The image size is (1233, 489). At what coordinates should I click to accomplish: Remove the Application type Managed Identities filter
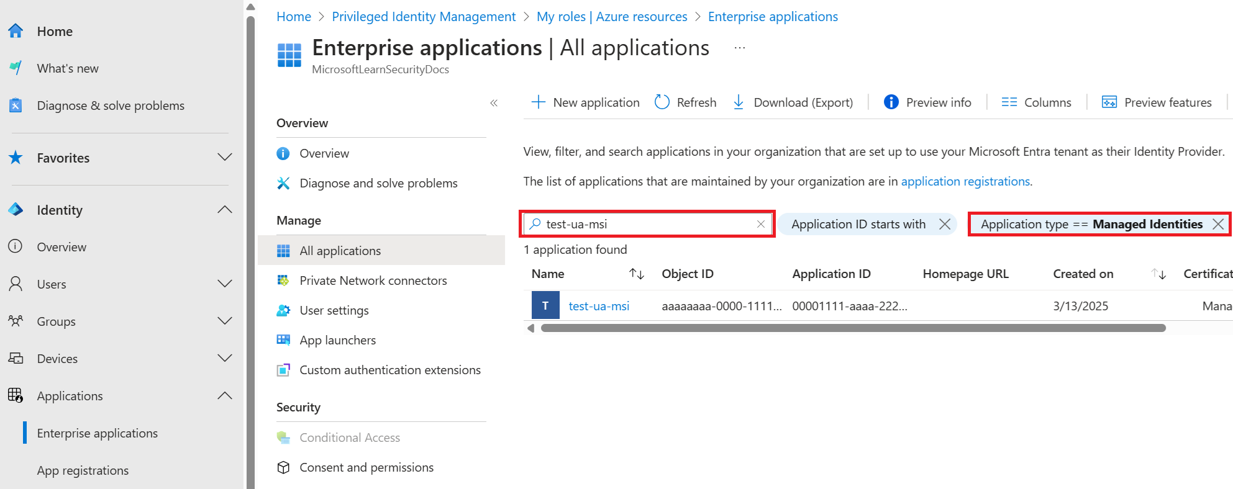click(x=1218, y=224)
